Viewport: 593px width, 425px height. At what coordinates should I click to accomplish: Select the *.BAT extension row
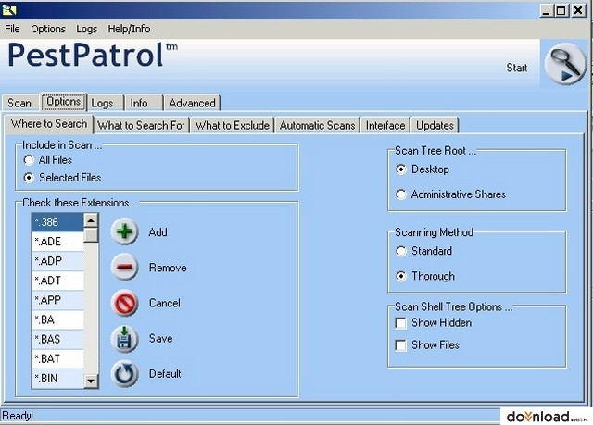click(57, 359)
